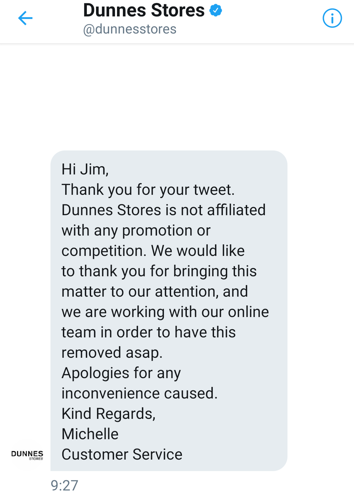The width and height of the screenshot is (354, 500).
Task: Tap the 9:27 message timestamp
Action: 65,485
